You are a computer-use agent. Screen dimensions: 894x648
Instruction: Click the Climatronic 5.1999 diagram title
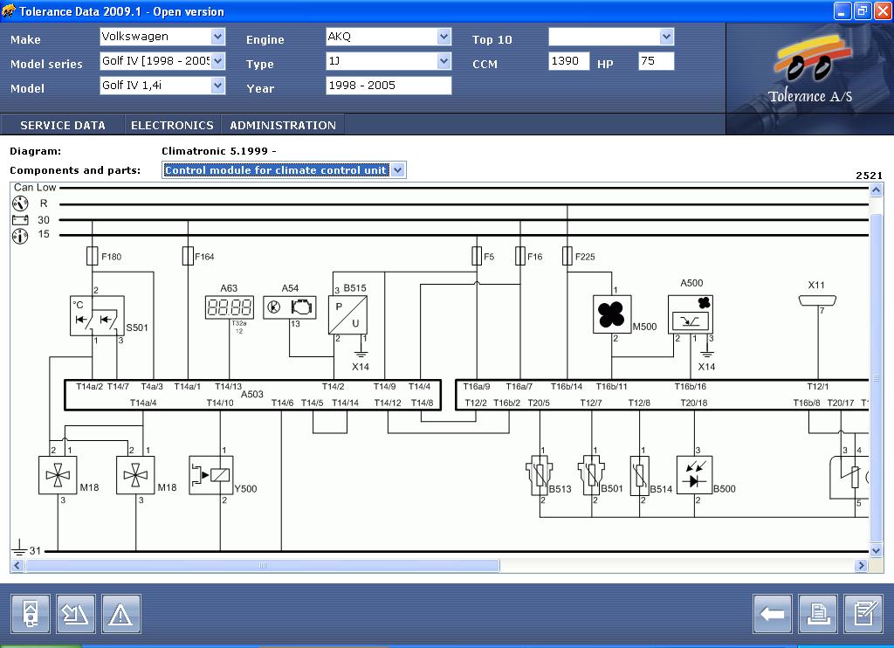[x=219, y=151]
